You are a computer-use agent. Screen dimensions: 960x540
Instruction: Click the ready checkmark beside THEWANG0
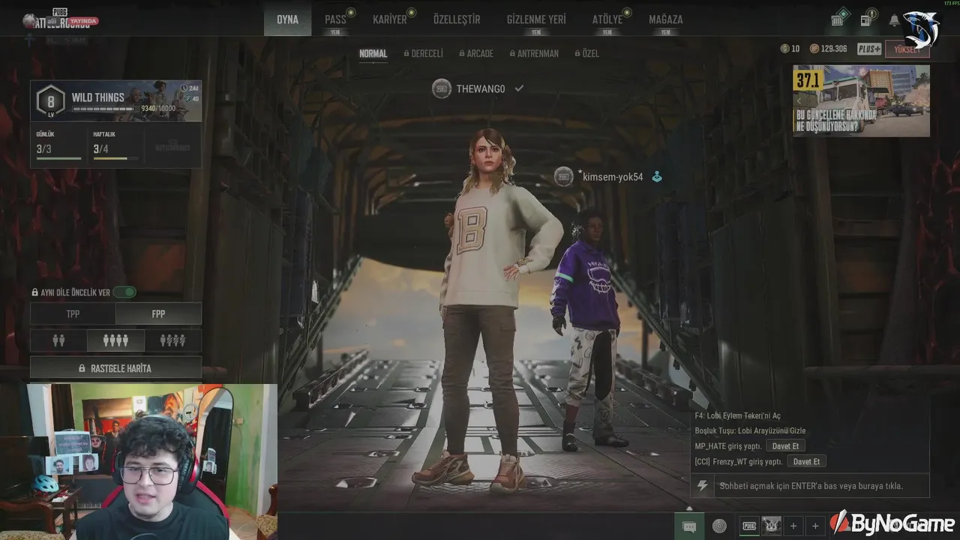[x=518, y=88]
